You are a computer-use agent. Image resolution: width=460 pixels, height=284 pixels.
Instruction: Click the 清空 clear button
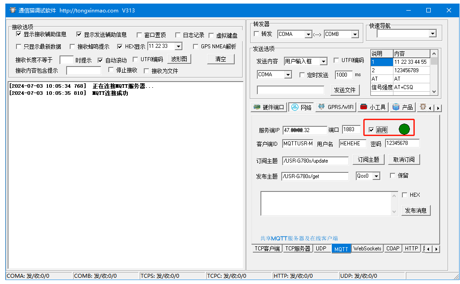(x=220, y=59)
